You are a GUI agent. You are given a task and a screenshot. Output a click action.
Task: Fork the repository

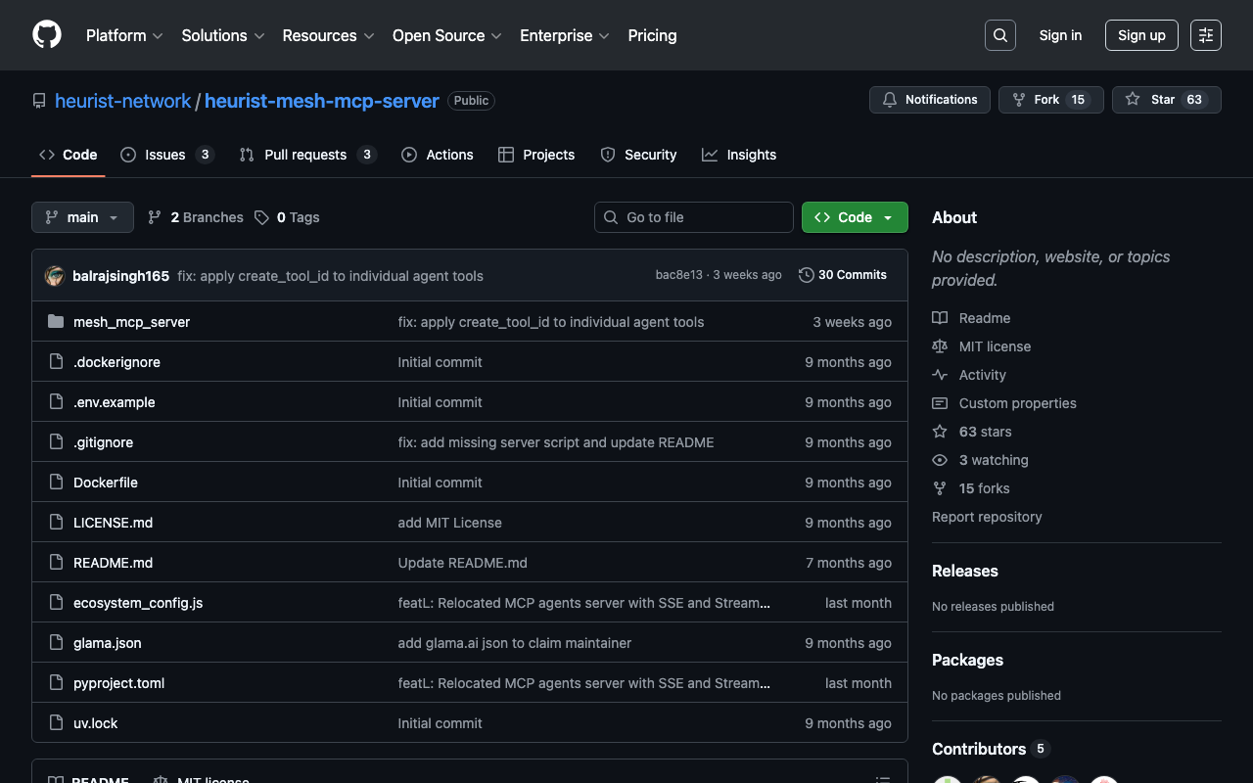click(1050, 100)
